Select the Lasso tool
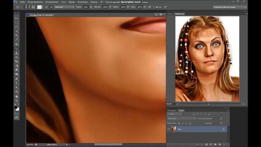Screen dimensions: 261x147 click(17, 27)
